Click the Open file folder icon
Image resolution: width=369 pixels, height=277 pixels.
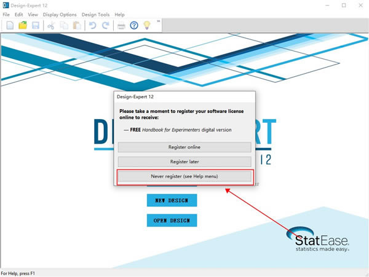(23, 25)
